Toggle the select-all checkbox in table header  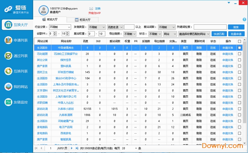(x=239, y=41)
